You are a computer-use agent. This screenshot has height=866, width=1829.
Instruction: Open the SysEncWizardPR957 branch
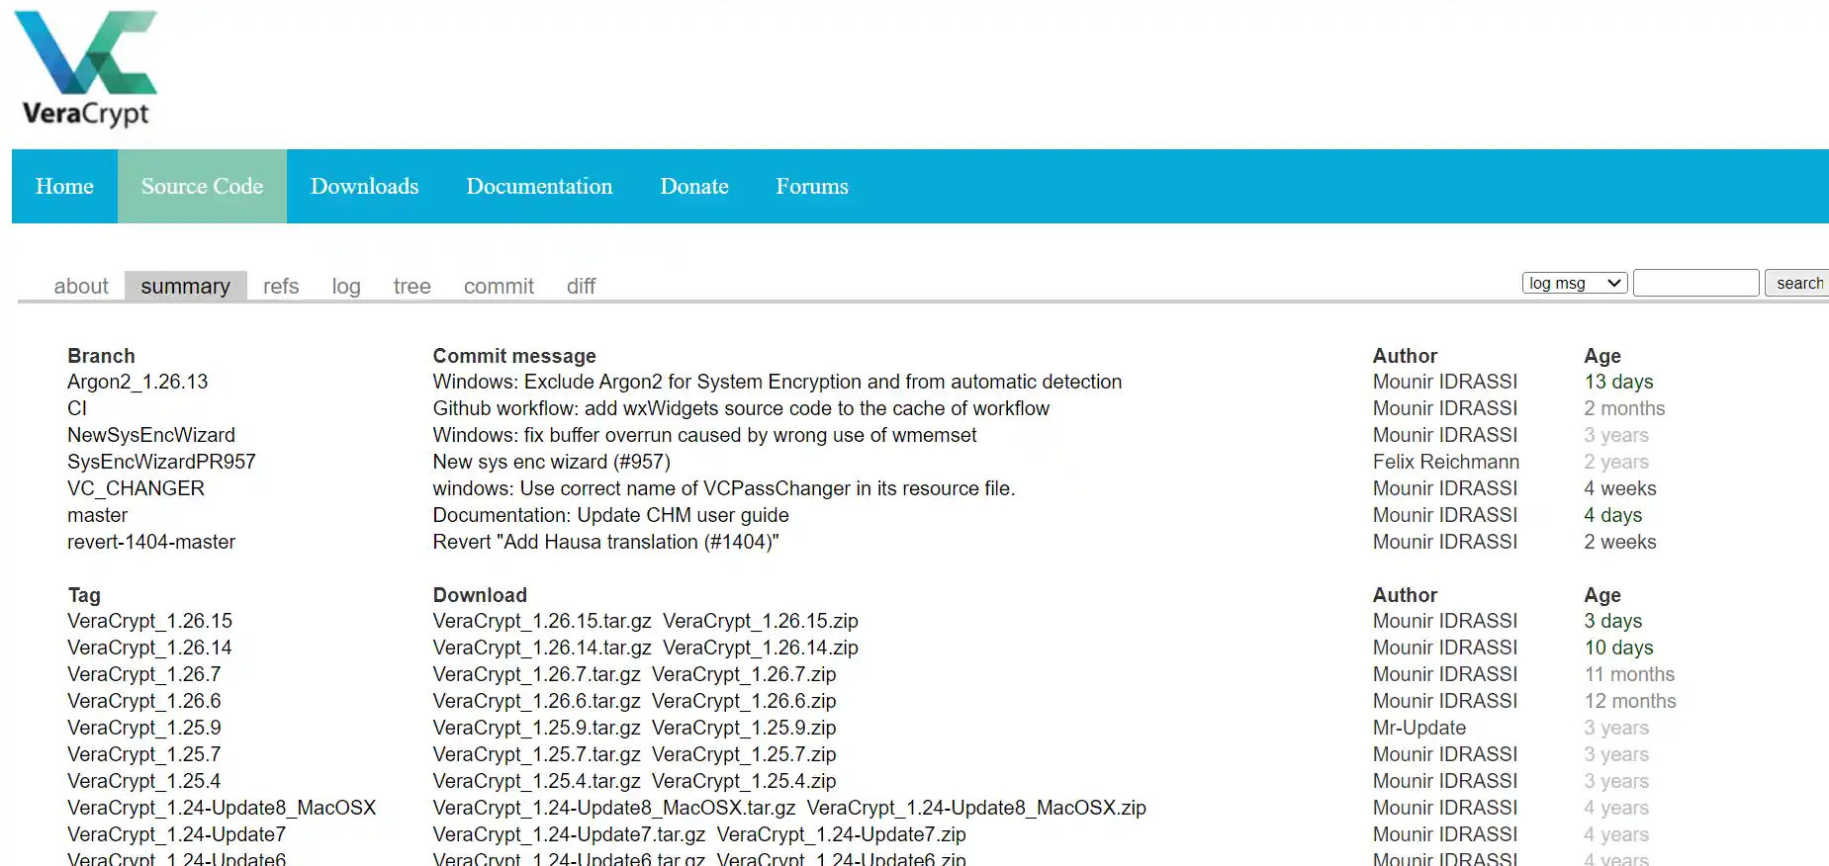161,462
